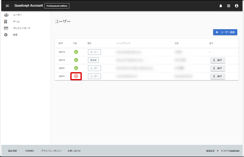This screenshot has height=157, width=244.
Task: Click the 管理者 role badge
Action: pos(93,60)
